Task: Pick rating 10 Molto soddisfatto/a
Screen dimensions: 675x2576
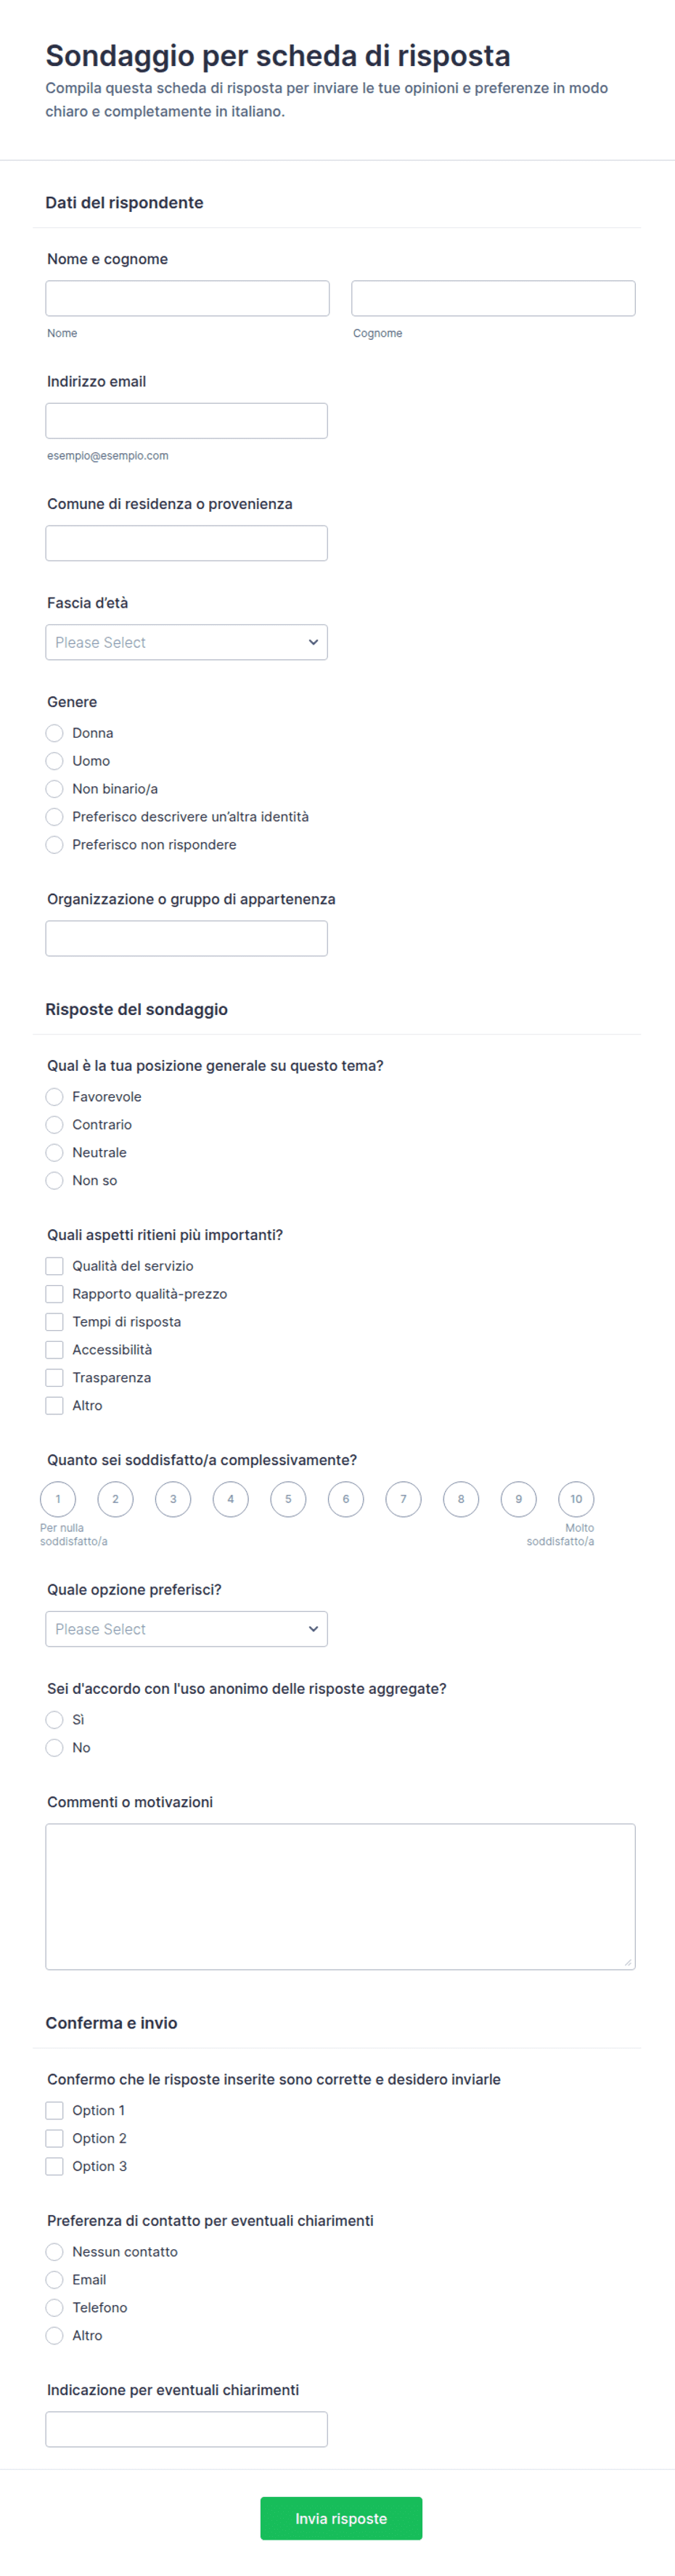Action: click(x=576, y=1499)
